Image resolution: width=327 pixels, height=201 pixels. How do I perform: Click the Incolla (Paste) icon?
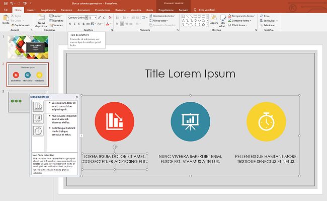(x=6, y=18)
